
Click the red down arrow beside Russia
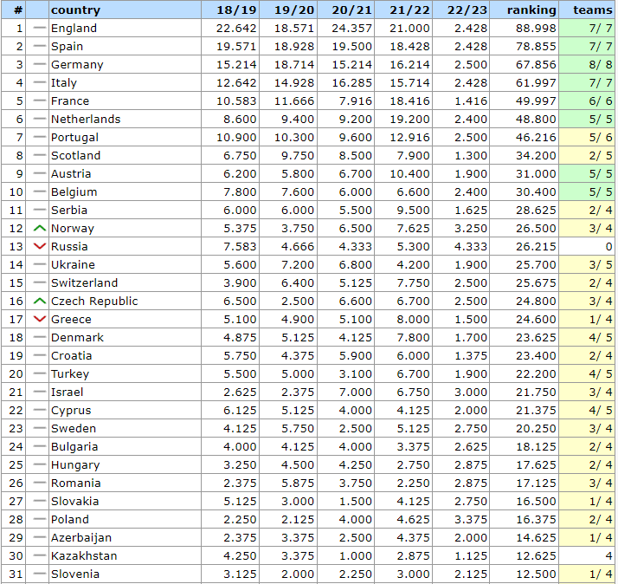click(40, 247)
